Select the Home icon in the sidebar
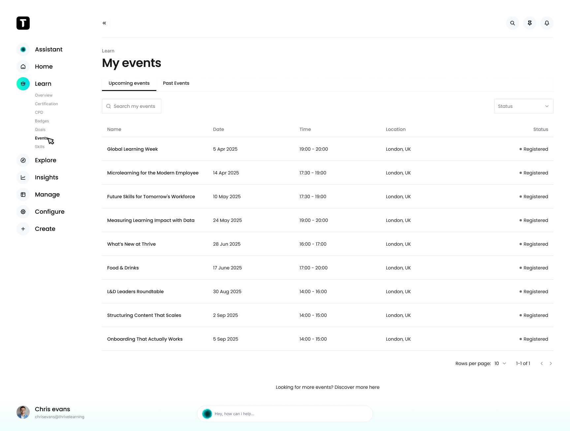Screen dimensions: 570x431 (23, 66)
